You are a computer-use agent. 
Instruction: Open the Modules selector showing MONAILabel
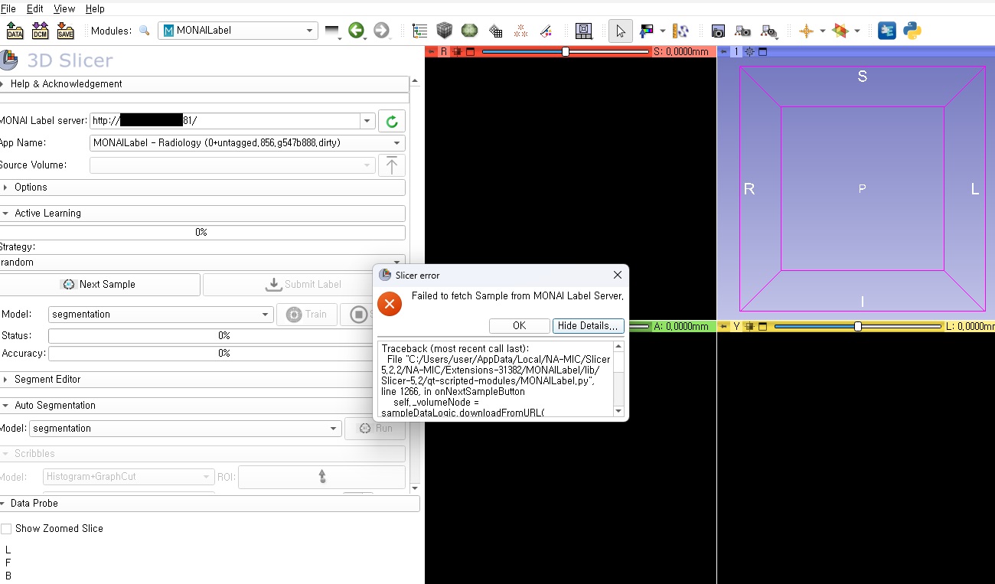coord(237,30)
